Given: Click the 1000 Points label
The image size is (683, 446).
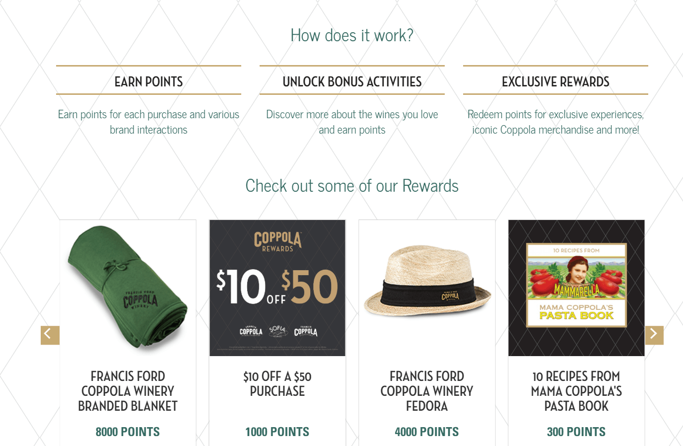Looking at the screenshot, I should pyautogui.click(x=277, y=432).
